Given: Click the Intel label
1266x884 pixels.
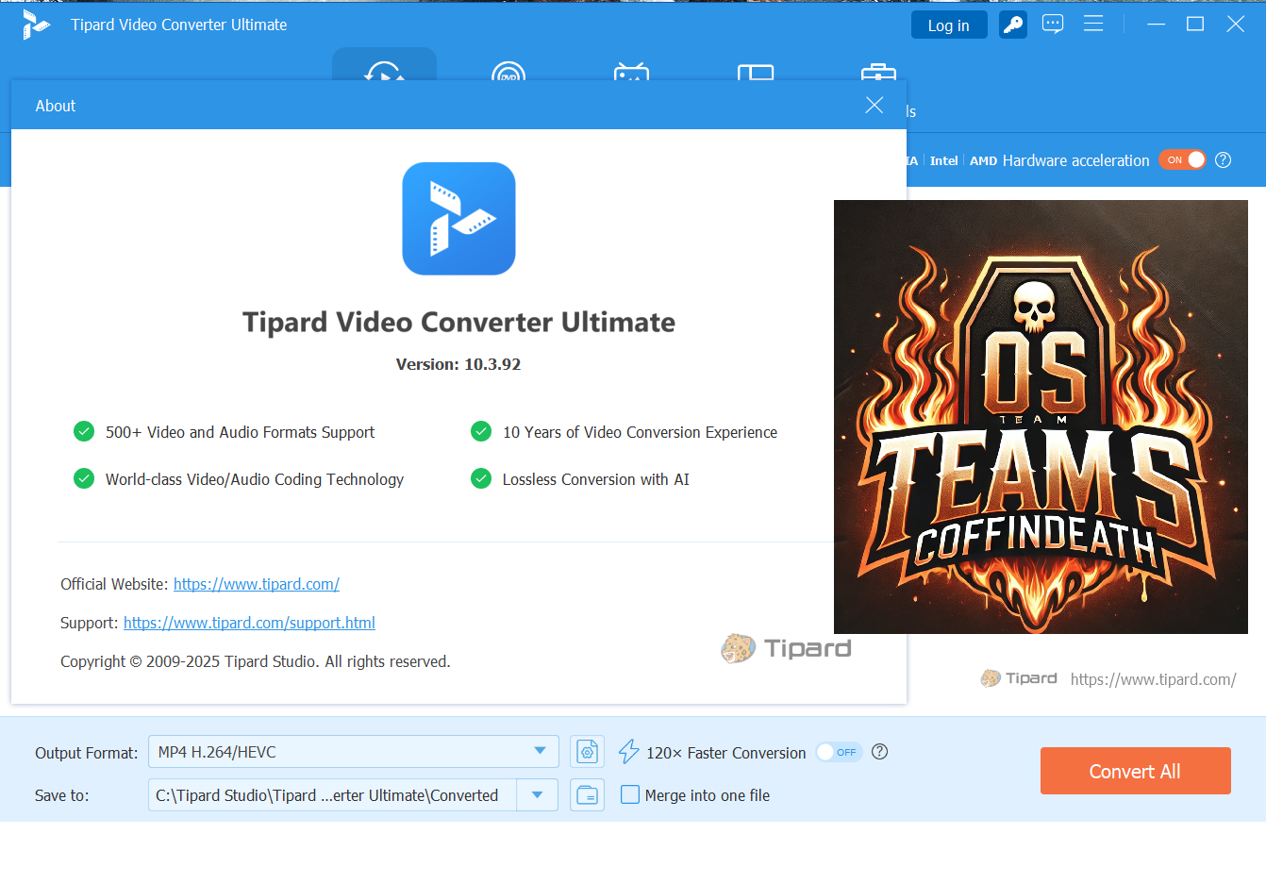Looking at the screenshot, I should (x=943, y=161).
